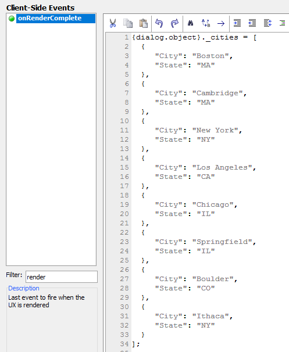
Task: Click into the Filter text field
Action: coord(62,277)
